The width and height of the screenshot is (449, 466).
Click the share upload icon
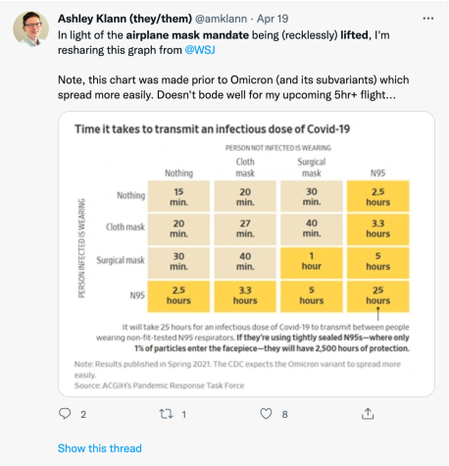coord(368,414)
